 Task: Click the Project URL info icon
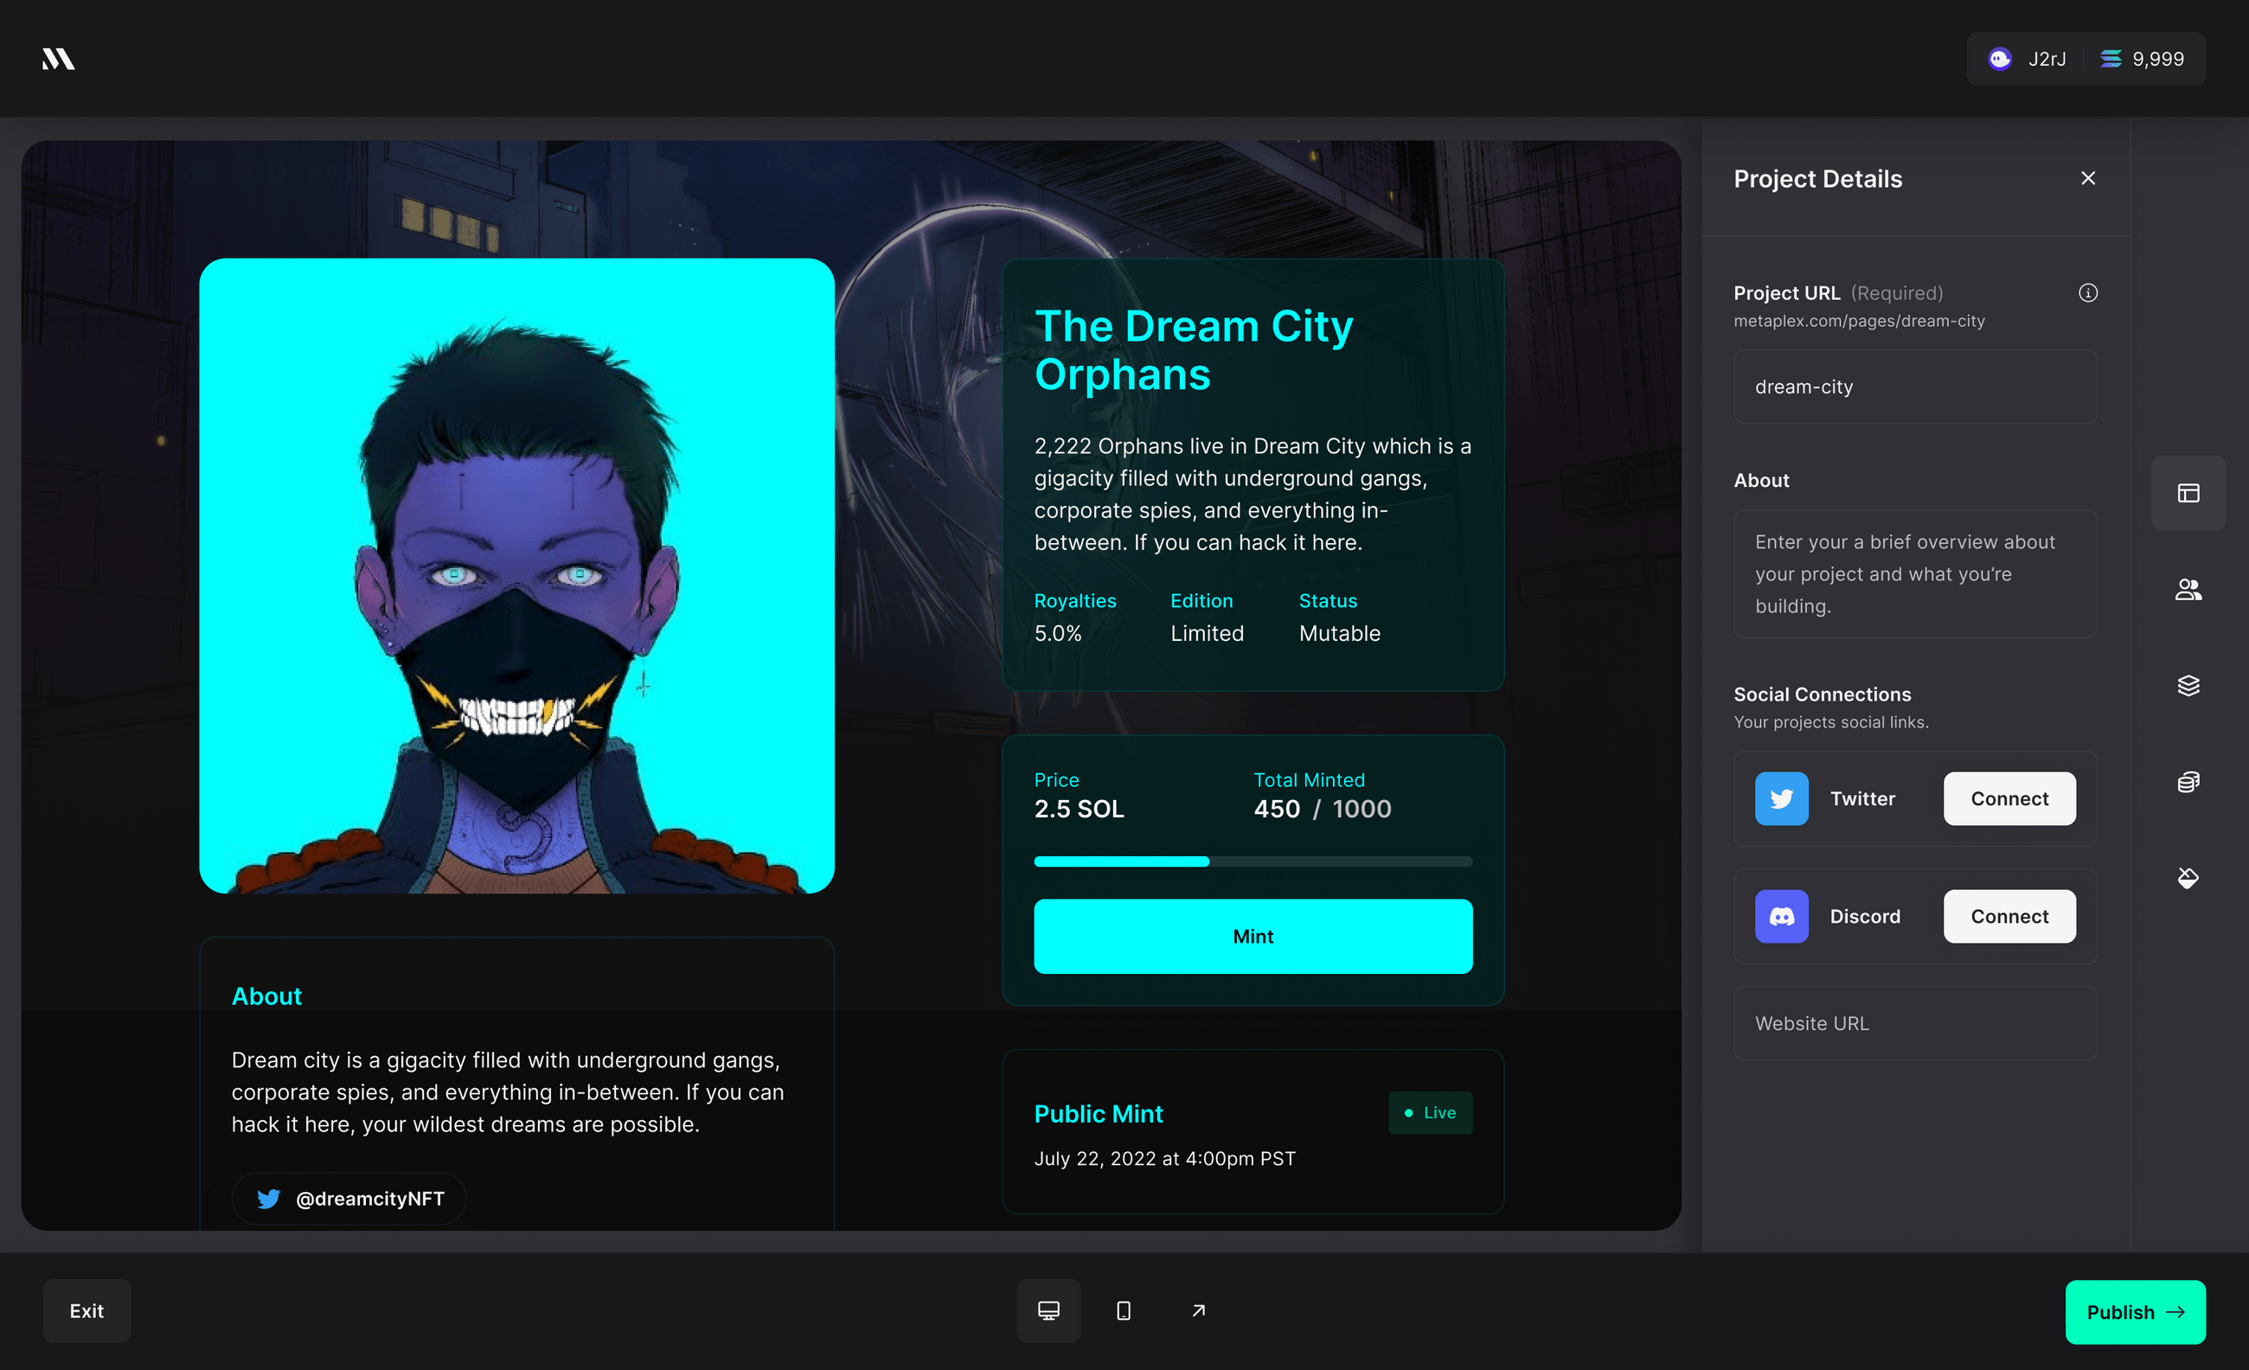(x=2087, y=293)
